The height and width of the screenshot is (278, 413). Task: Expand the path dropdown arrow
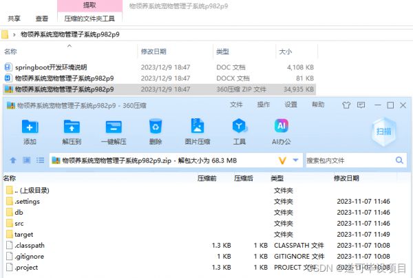coord(295,160)
